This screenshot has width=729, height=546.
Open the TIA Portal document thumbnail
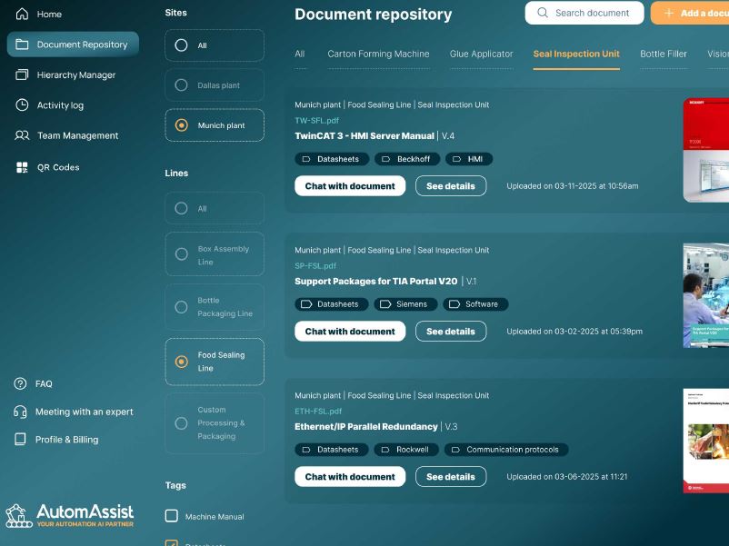pyautogui.click(x=706, y=295)
